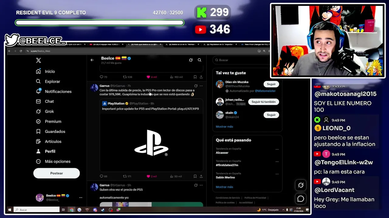Open Chat in sidebar
The height and width of the screenshot is (218, 389).
click(45, 101)
